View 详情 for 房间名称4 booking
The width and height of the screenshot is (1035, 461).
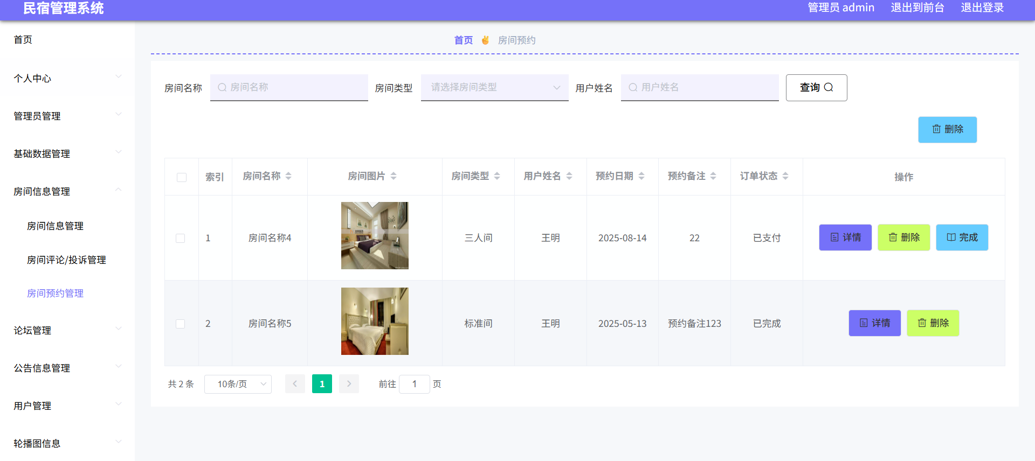pos(845,238)
